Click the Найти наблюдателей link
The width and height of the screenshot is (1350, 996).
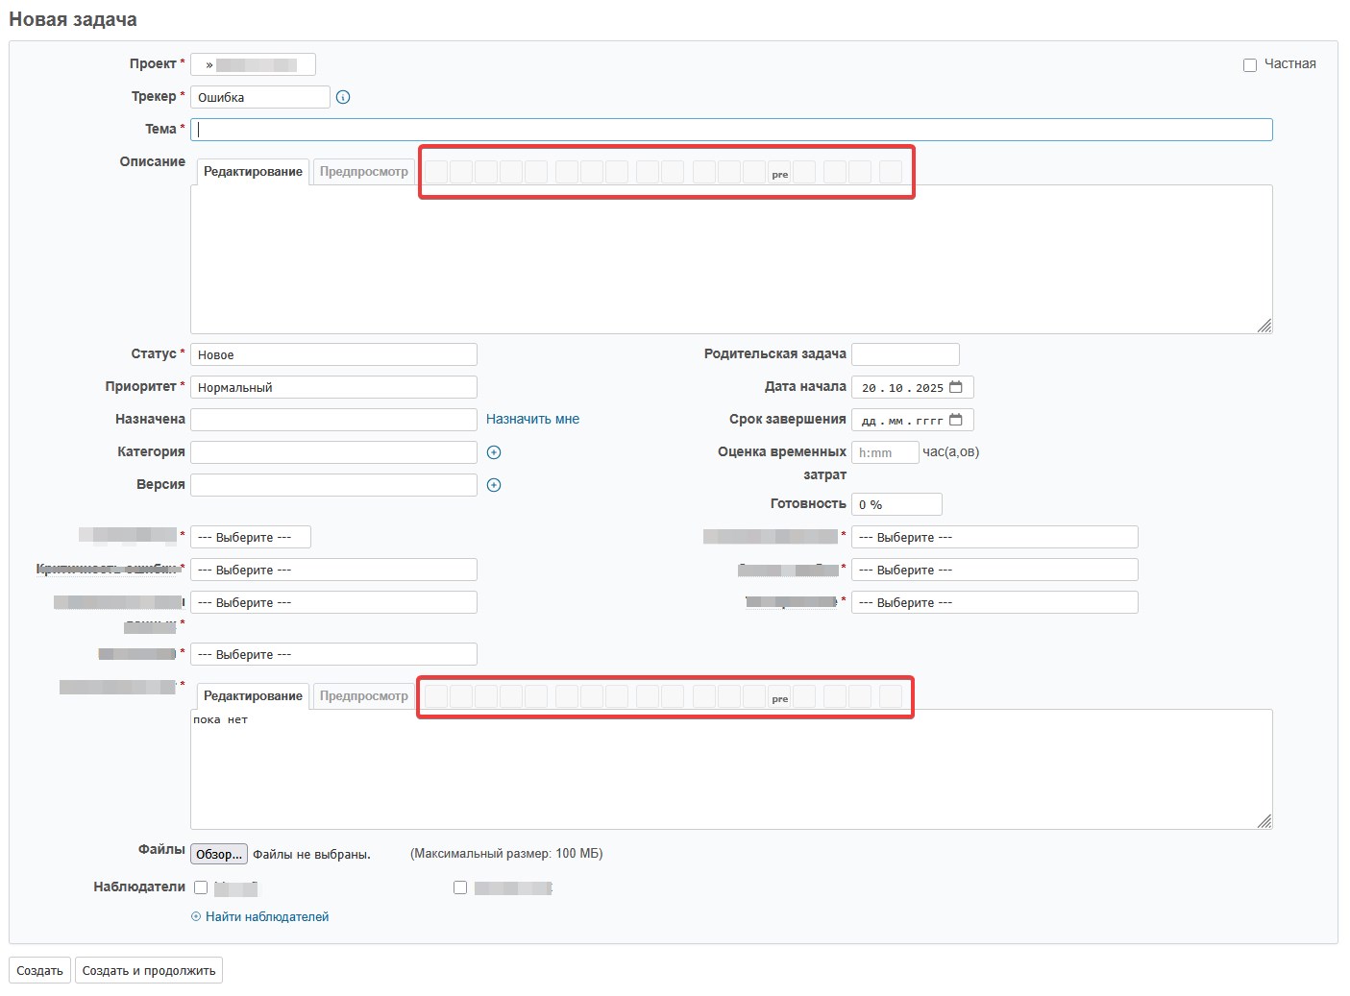[x=266, y=917]
